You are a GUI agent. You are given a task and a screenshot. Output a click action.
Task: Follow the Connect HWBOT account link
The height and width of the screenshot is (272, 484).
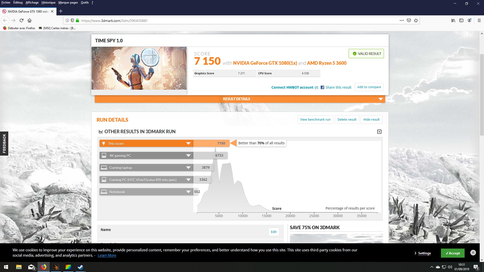[x=292, y=87]
